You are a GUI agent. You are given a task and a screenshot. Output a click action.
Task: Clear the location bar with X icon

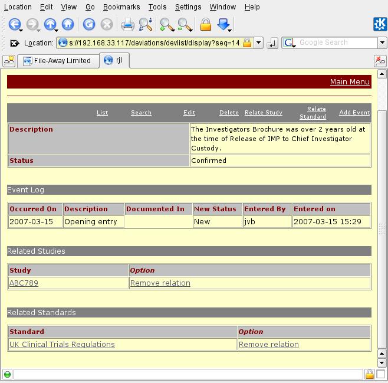[15, 43]
